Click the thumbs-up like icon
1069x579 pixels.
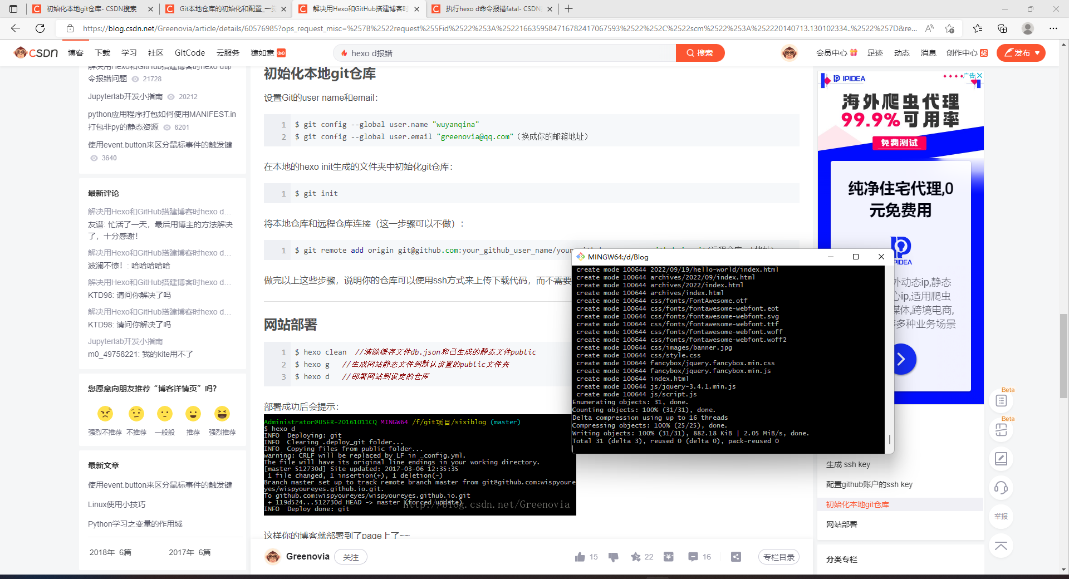pos(580,557)
